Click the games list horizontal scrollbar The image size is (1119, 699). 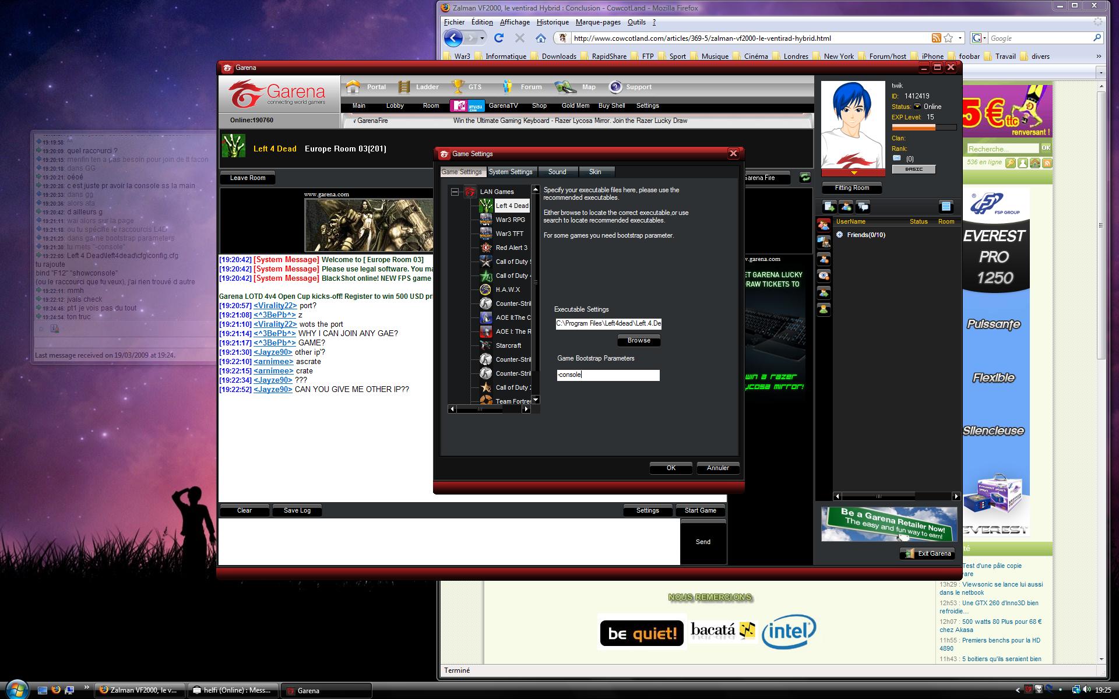point(489,409)
